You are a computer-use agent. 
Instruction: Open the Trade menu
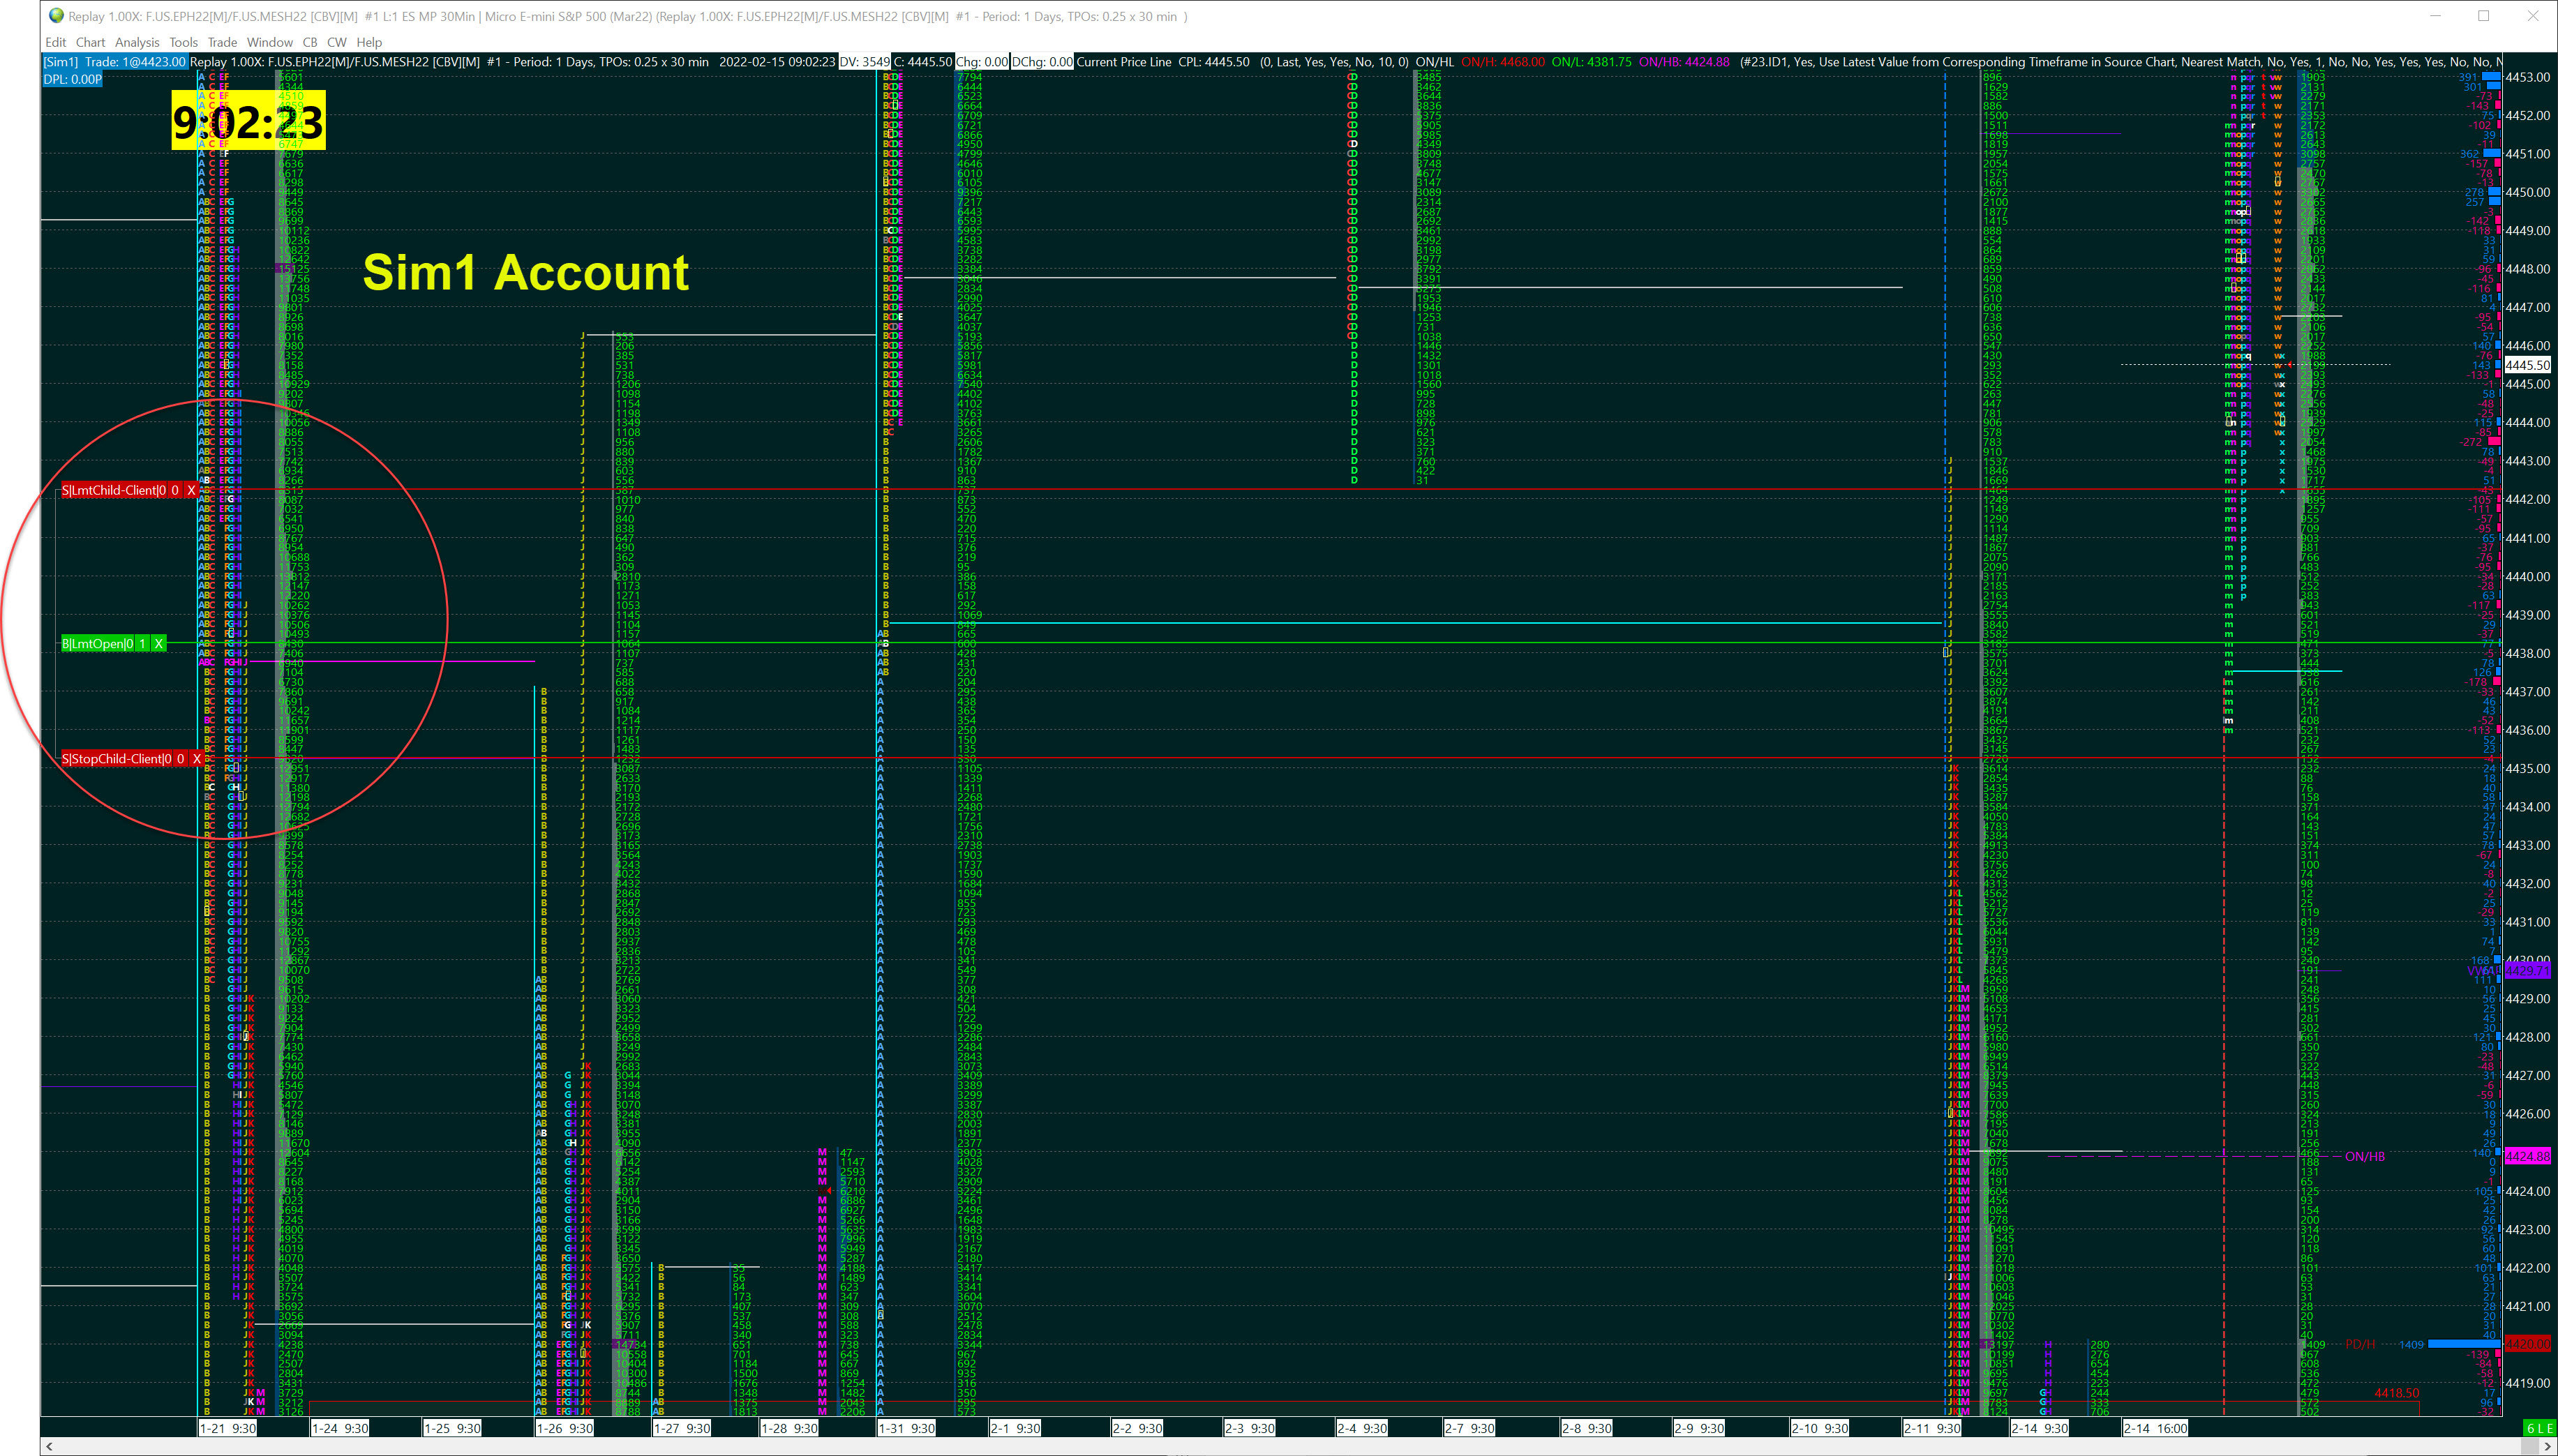point(221,42)
